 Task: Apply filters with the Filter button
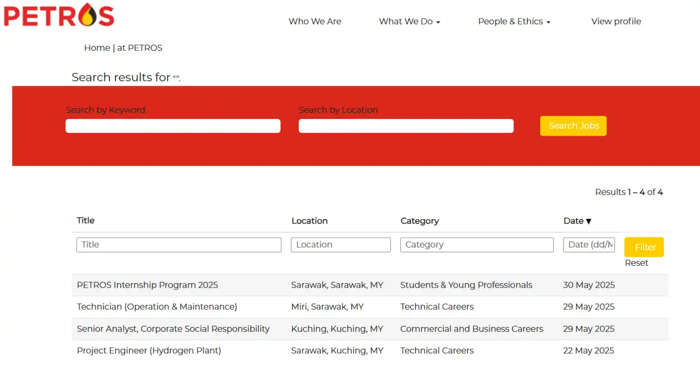click(644, 247)
